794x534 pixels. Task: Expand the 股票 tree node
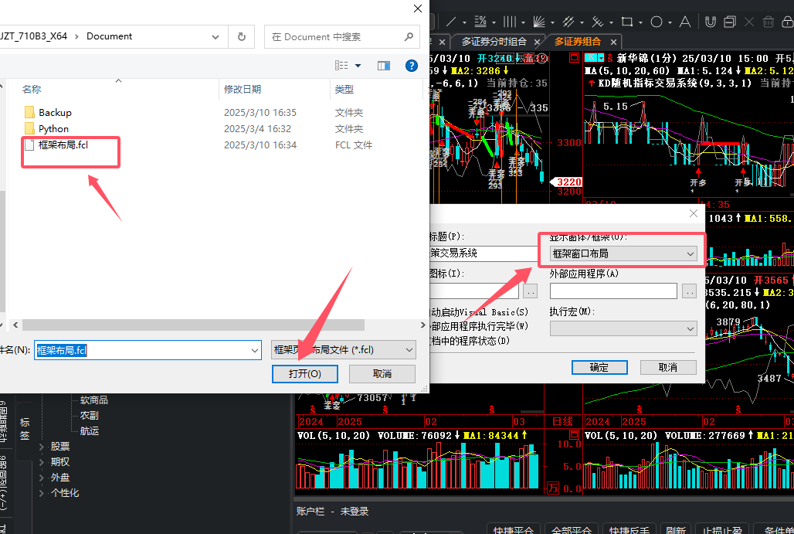click(x=42, y=447)
